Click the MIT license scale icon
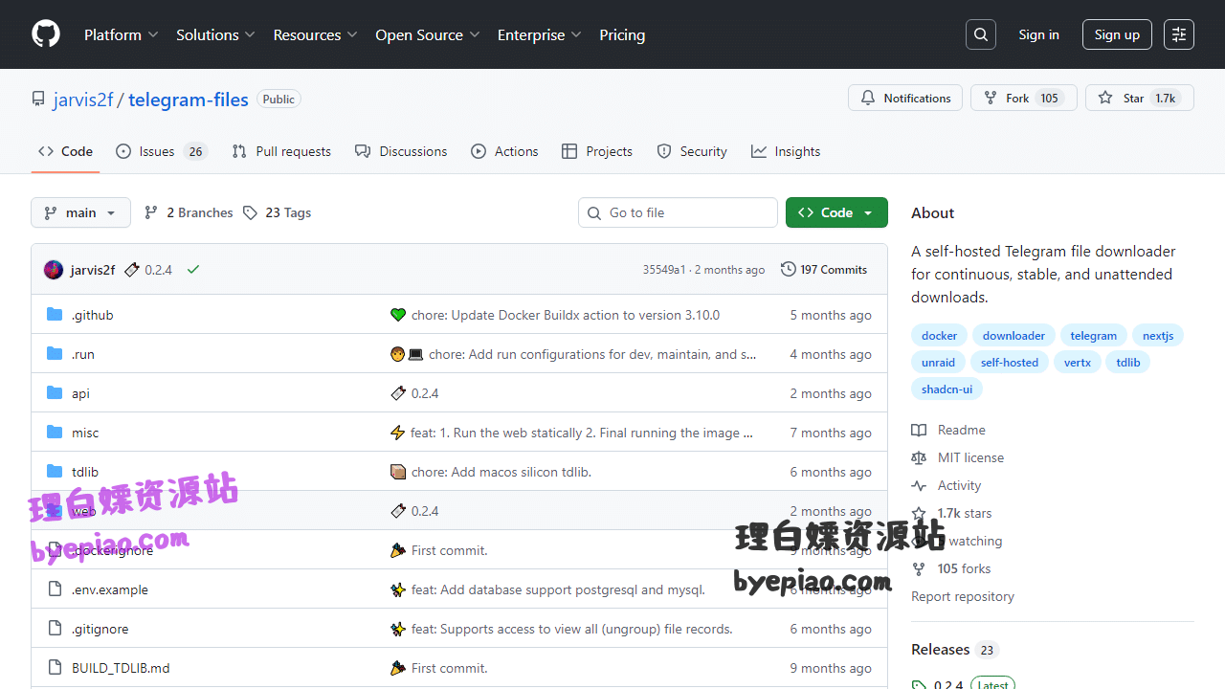The width and height of the screenshot is (1225, 689). coord(919,457)
